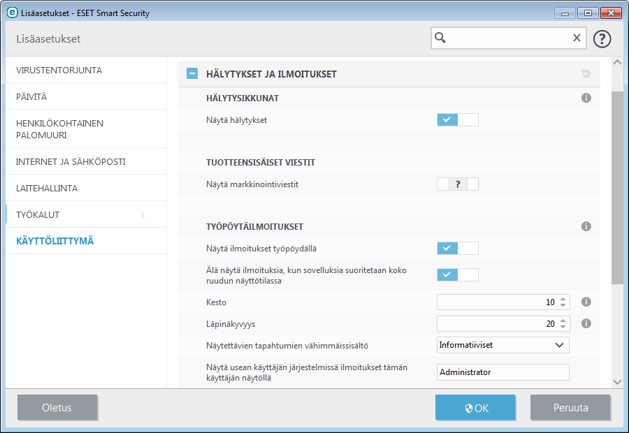Select Käyttöliittymä category
Screen dimensions: 629x433
coord(86,241)
